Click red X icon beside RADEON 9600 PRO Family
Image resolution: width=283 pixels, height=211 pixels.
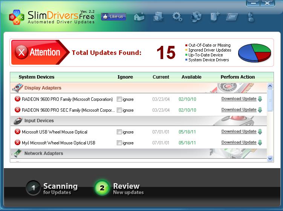(17, 99)
